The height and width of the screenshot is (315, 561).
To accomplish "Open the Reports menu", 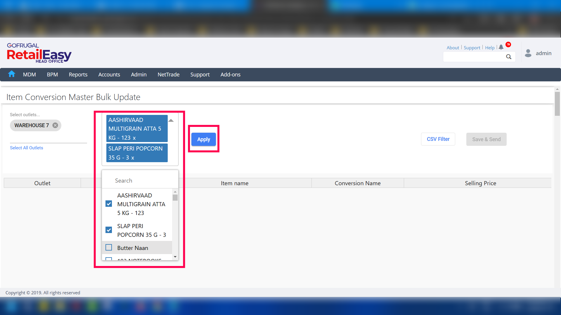I will (x=78, y=75).
